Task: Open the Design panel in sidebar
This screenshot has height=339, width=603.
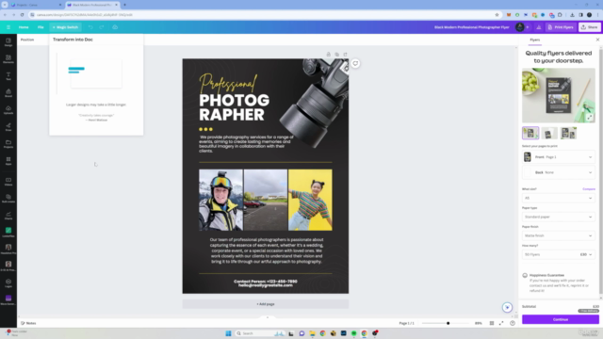Action: pos(8,41)
